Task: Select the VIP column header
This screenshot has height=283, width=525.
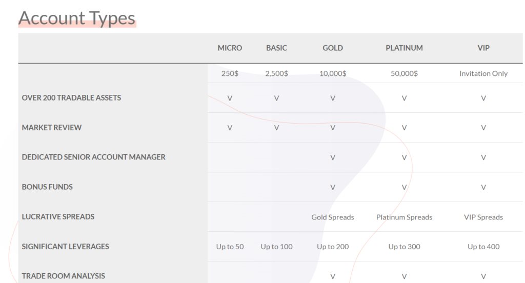Action: tap(483, 48)
